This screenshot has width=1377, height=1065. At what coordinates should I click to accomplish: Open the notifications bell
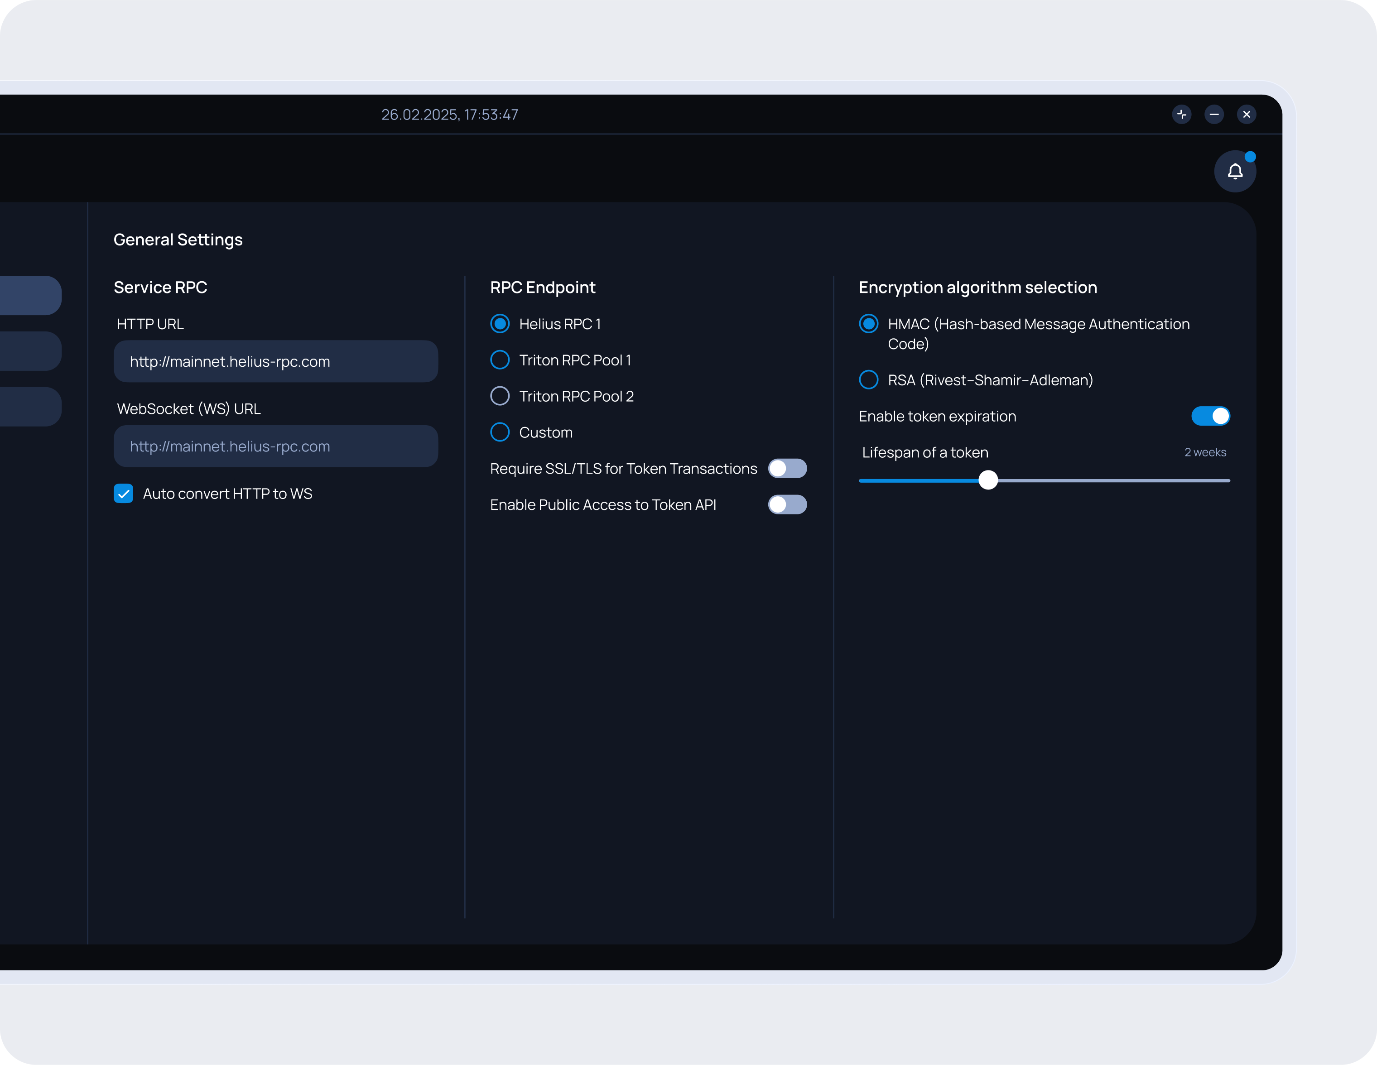coord(1234,172)
